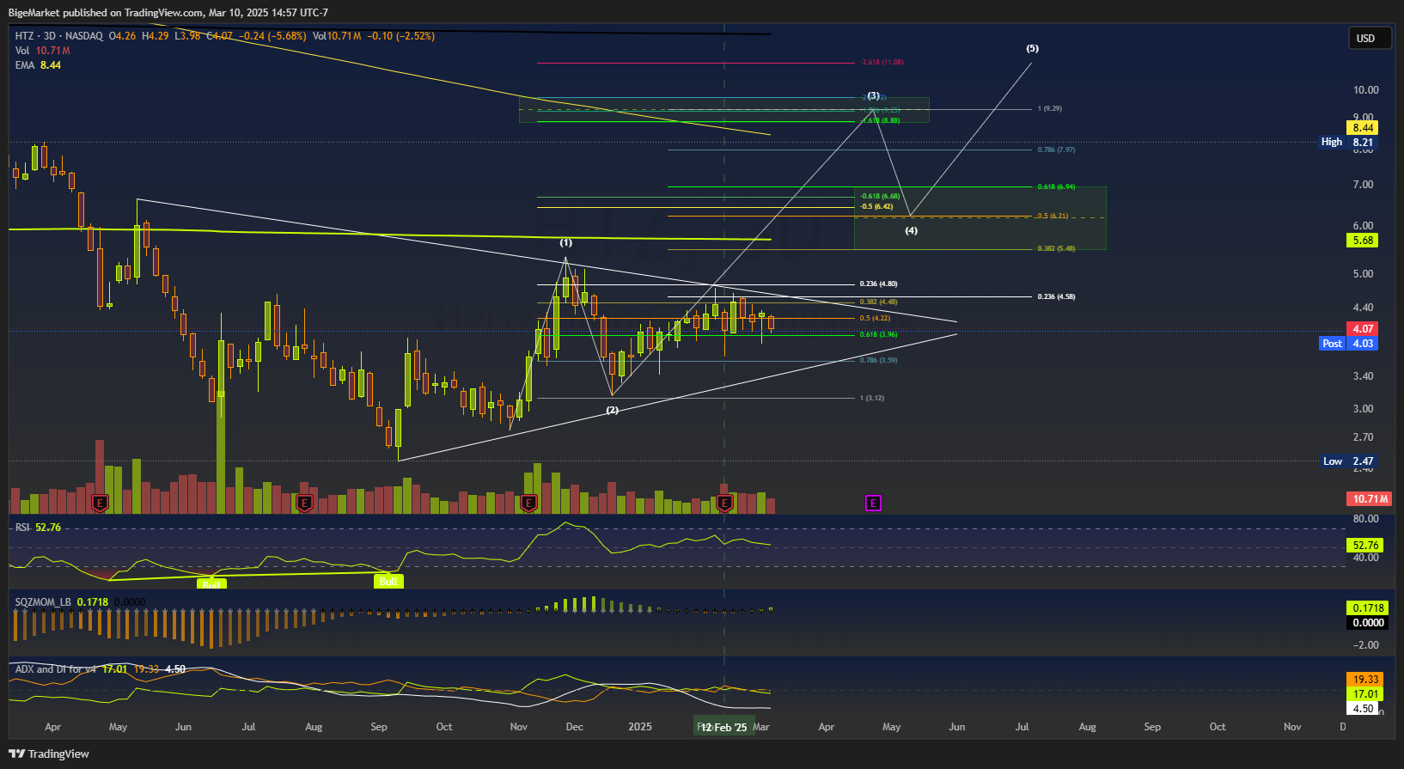Screen dimensions: 1404x769
Task: Click the High 8.21 price label
Action: click(1348, 143)
